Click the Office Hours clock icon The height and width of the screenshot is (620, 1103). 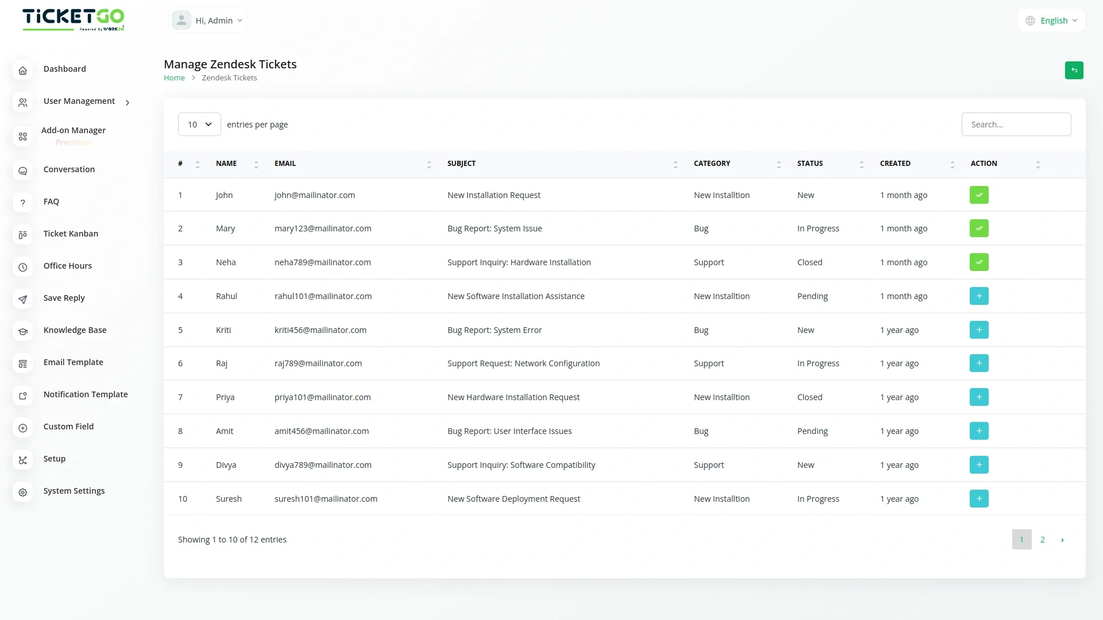coord(22,267)
